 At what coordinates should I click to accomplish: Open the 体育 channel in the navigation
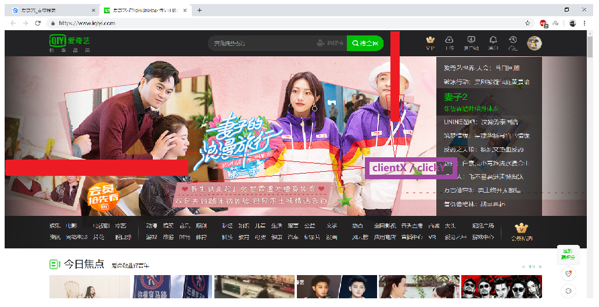[202, 237]
